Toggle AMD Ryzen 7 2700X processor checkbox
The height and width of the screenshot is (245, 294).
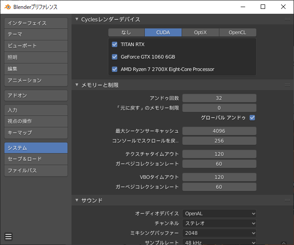click(x=115, y=69)
